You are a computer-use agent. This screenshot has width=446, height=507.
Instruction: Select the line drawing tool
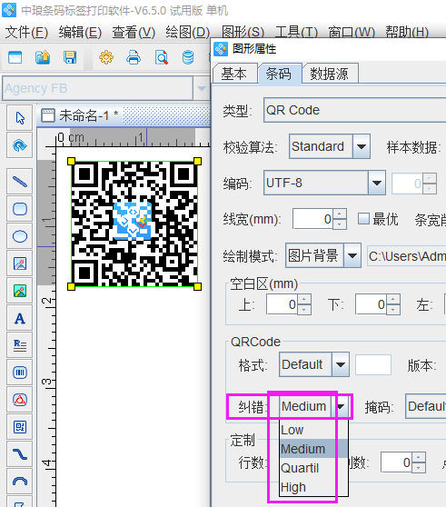20,182
